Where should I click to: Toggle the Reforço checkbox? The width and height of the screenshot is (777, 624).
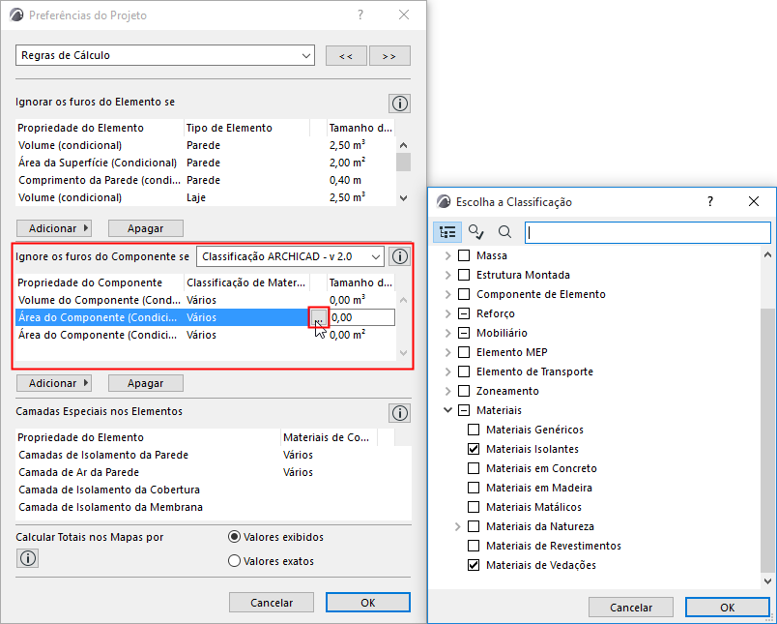[x=464, y=313]
